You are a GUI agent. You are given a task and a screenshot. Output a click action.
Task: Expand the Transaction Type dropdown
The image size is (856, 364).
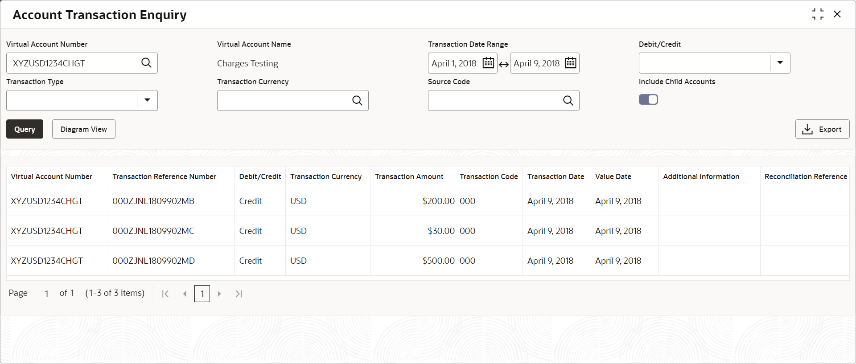[x=147, y=100]
